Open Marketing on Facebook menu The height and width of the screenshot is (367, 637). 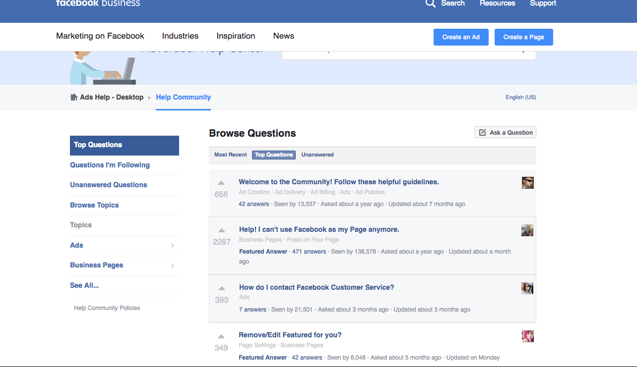pyautogui.click(x=100, y=36)
